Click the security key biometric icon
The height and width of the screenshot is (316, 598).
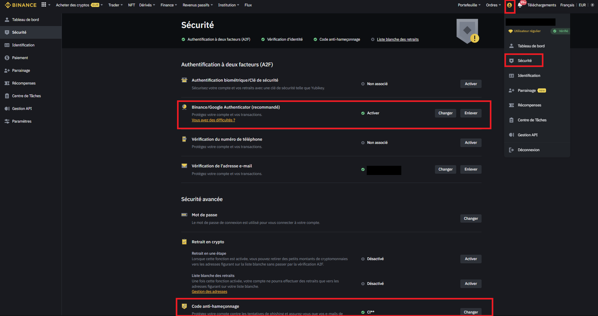click(184, 80)
